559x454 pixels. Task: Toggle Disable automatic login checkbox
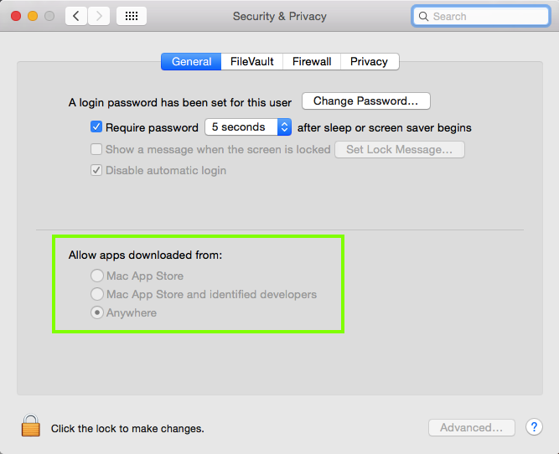[x=96, y=170]
